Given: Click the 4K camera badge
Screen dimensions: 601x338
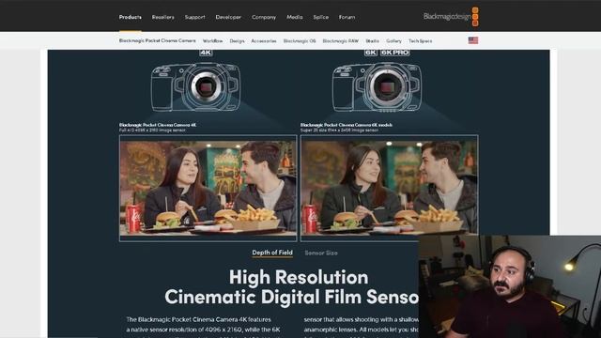Looking at the screenshot, I should tap(206, 53).
